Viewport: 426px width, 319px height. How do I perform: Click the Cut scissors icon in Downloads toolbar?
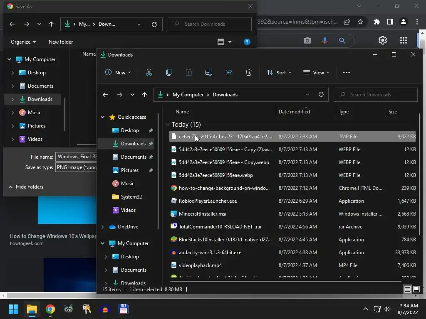[149, 72]
